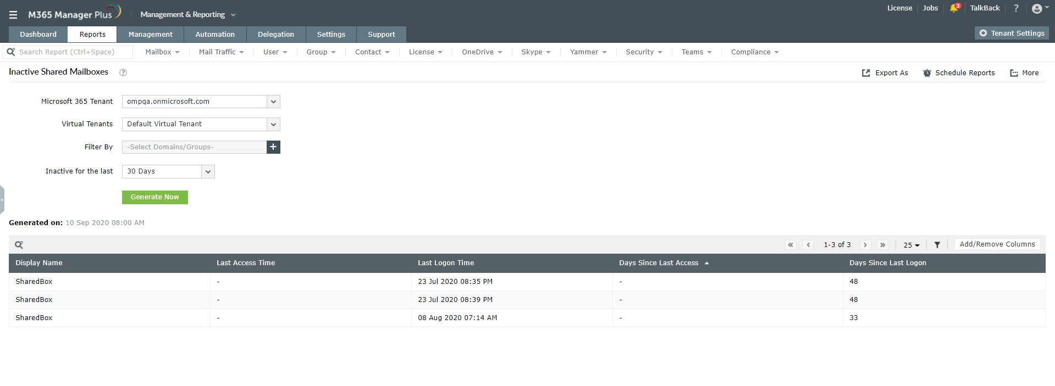The height and width of the screenshot is (386, 1055).
Task: Click the Generate Now button
Action: (155, 197)
